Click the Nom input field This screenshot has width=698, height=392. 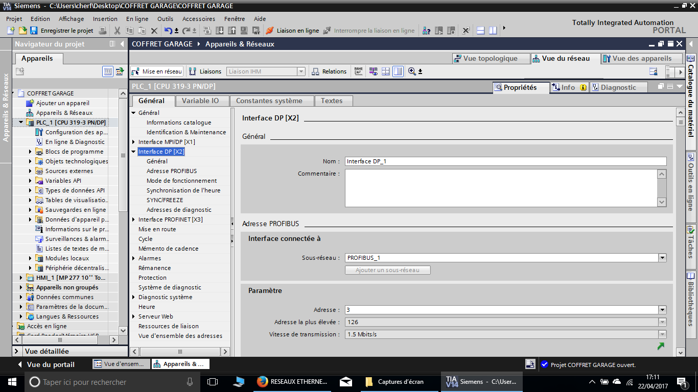click(505, 161)
